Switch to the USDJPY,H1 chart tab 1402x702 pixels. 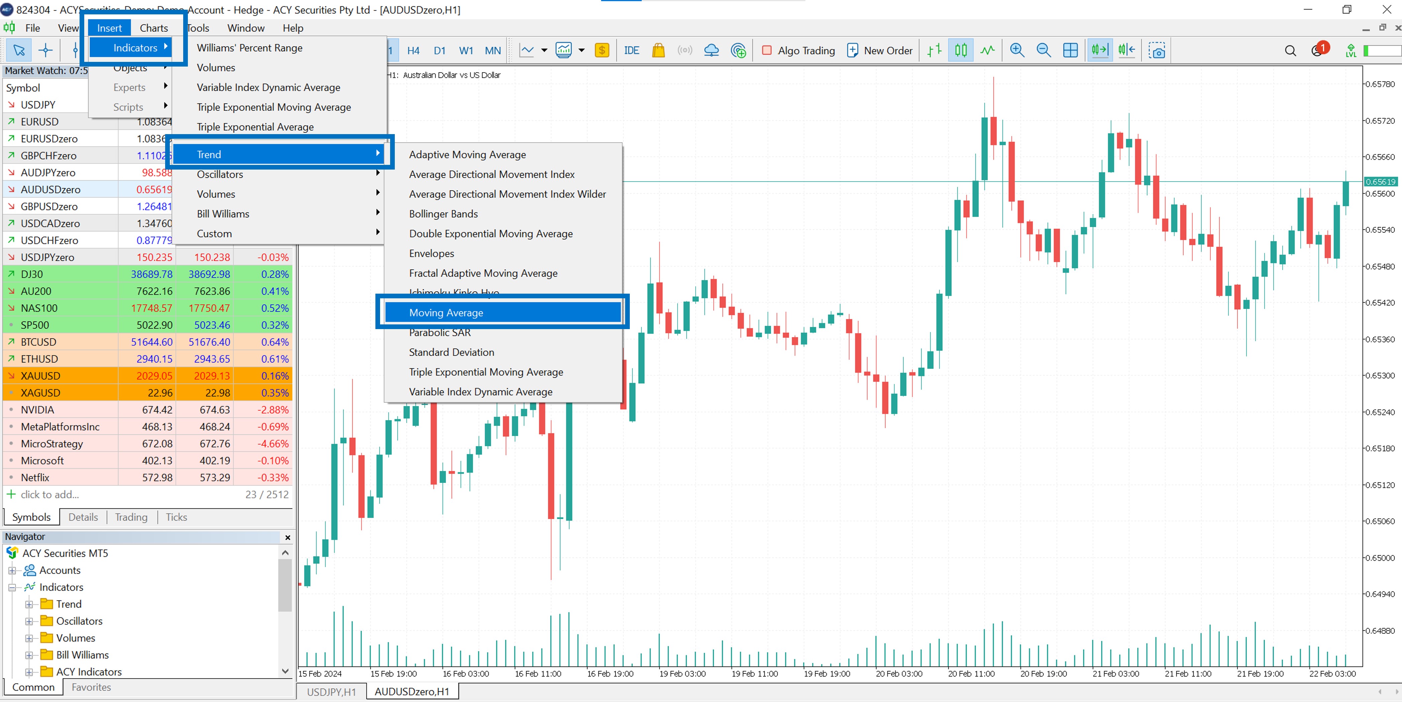point(331,691)
